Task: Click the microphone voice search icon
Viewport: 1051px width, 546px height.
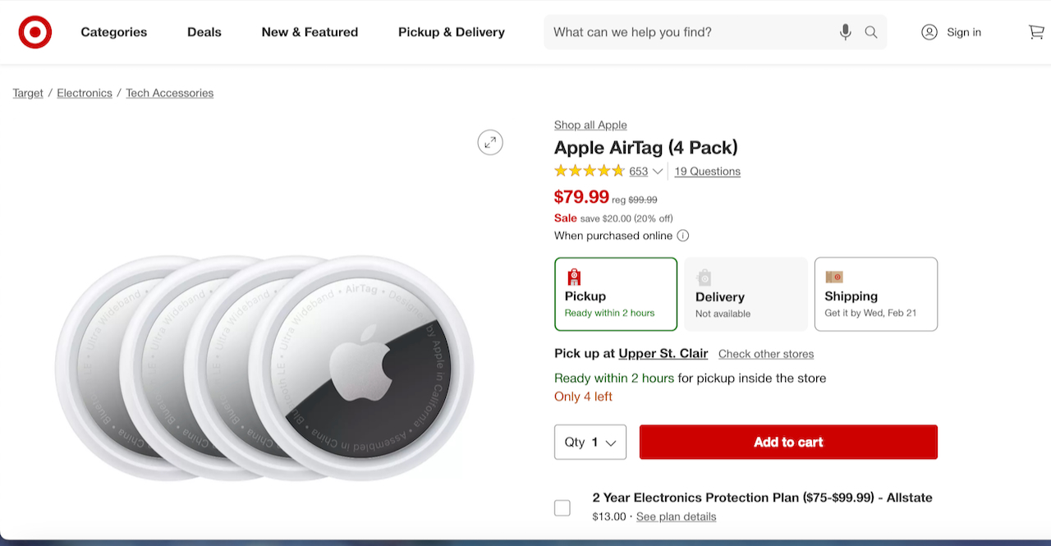Action: click(846, 32)
